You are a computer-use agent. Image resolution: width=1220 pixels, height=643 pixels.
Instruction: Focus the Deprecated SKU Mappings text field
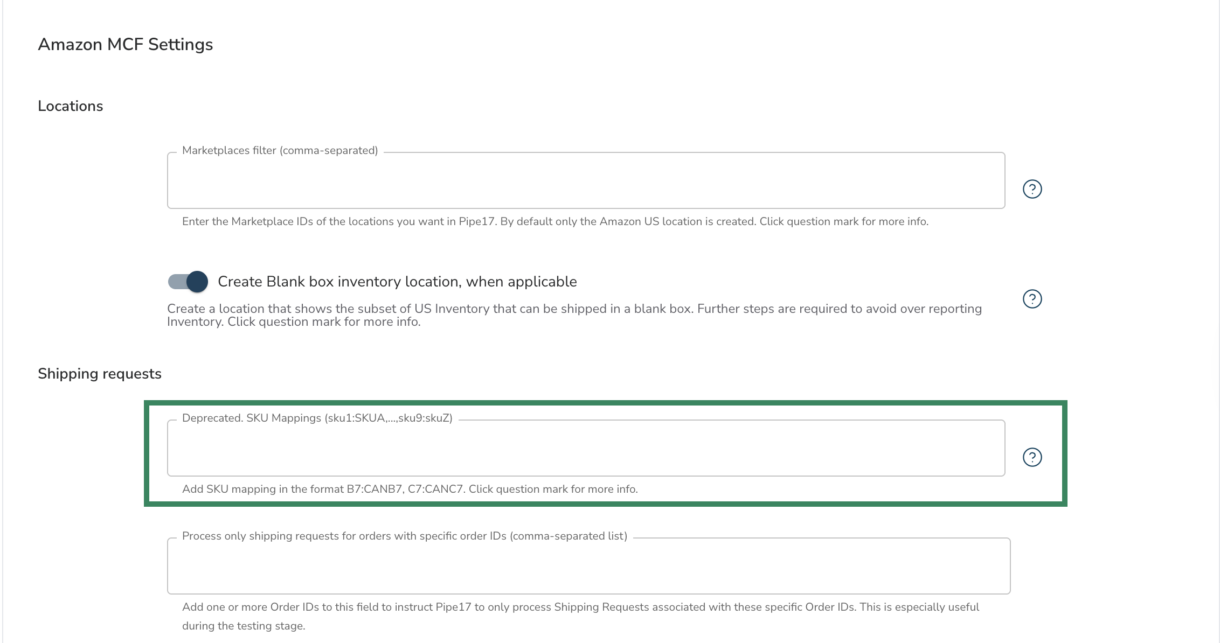586,449
